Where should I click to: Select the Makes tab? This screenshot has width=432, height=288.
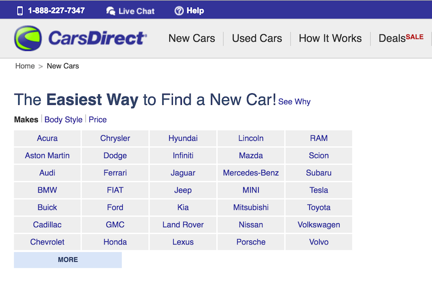click(x=26, y=120)
